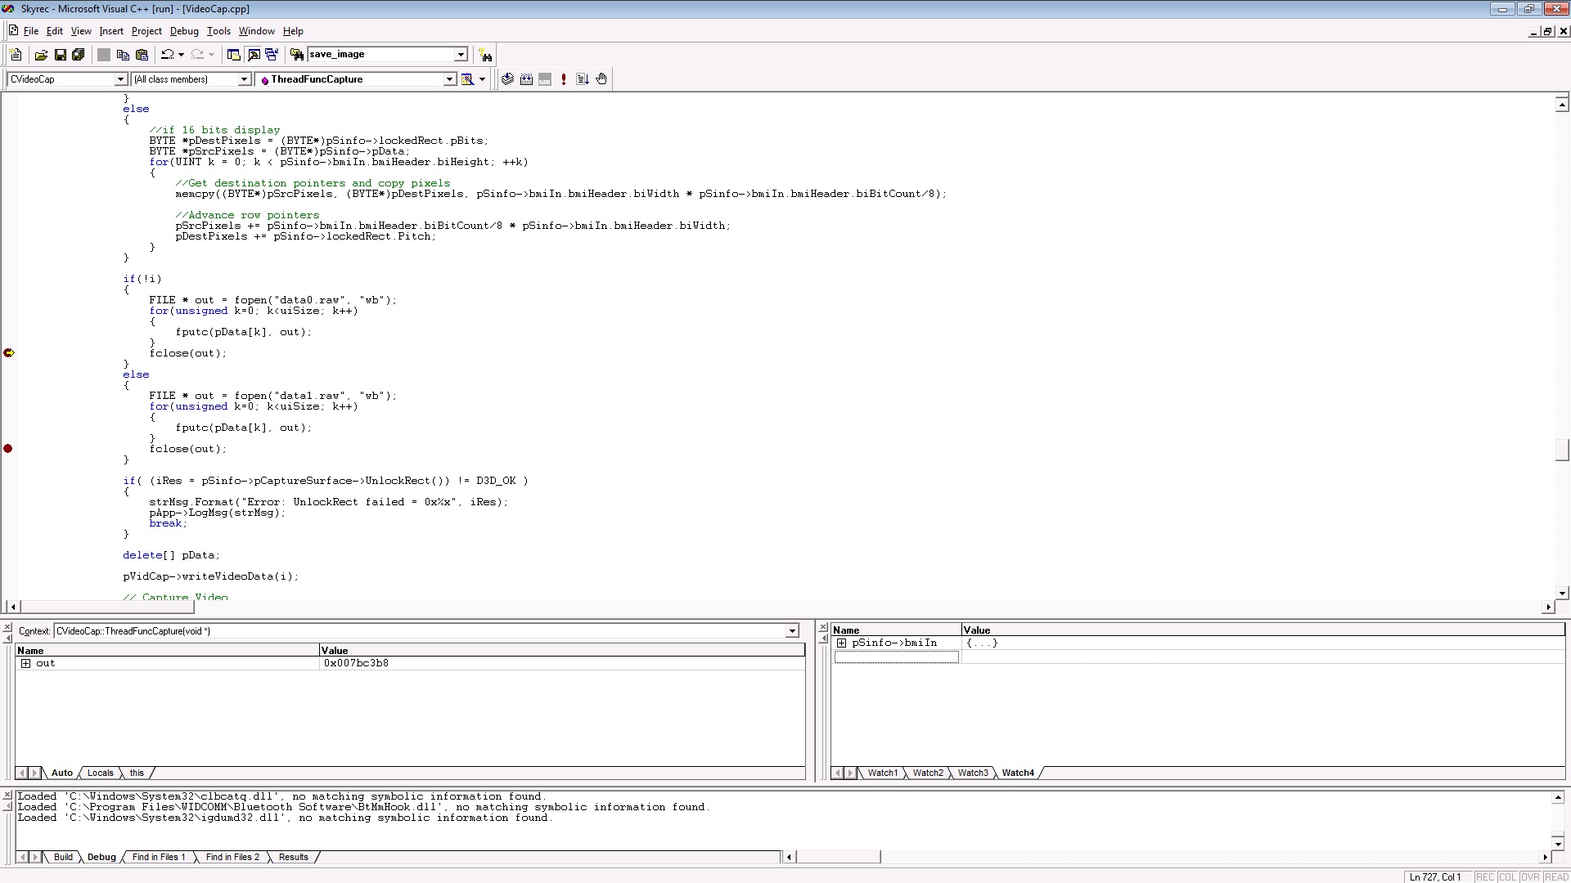Paste from the clipboard

pyautogui.click(x=142, y=55)
